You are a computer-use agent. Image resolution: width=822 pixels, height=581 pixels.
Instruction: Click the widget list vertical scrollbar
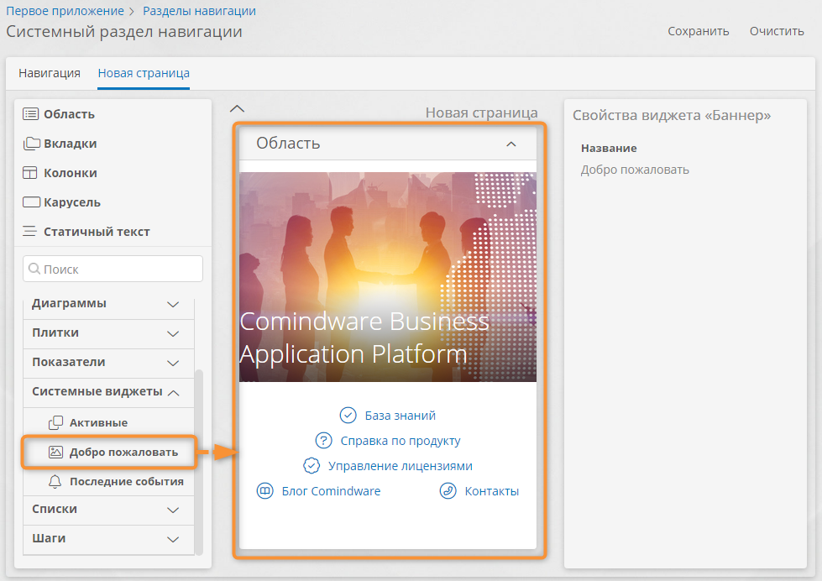pos(199,462)
